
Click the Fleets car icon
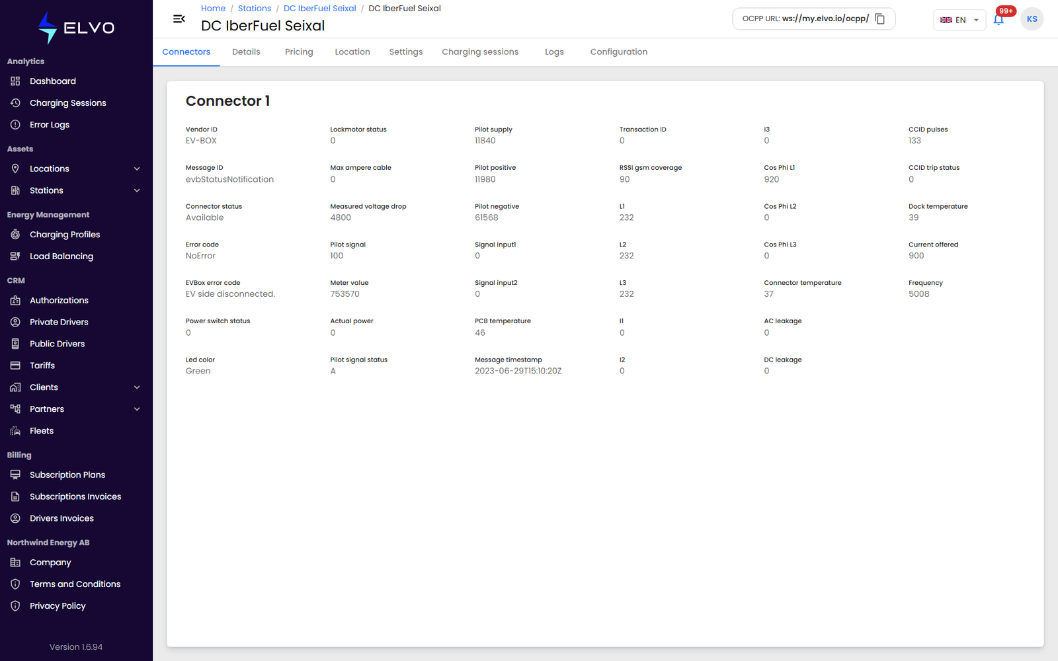pos(15,431)
